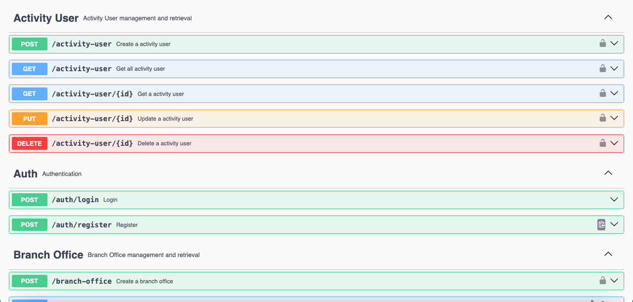Click lock icon on GET /activity-user/{id} row

coord(602,93)
